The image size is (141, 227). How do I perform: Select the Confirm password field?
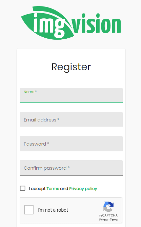(71, 168)
